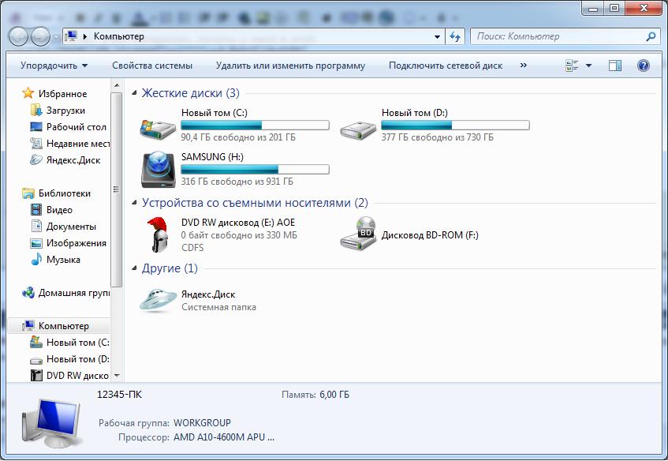Click the D: drive capacity bar

[x=455, y=125]
